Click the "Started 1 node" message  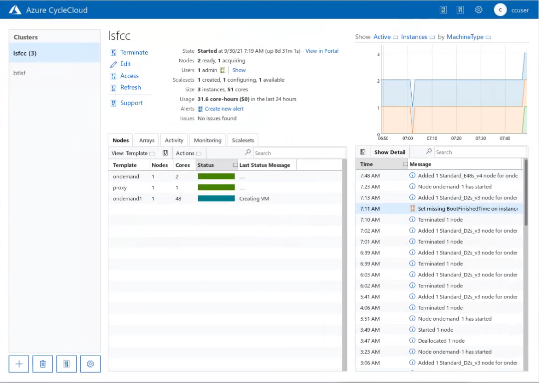pos(436,330)
